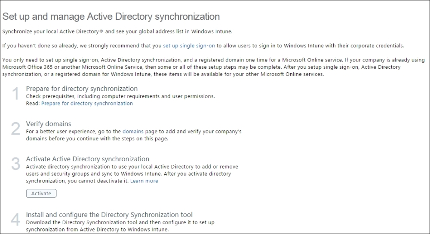Click the 'Verify domains' step heading
This screenshot has height=234, width=430.
(x=49, y=124)
